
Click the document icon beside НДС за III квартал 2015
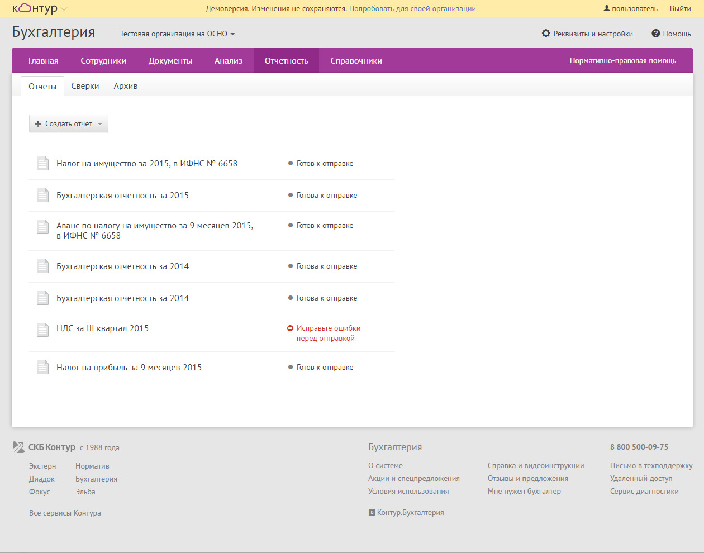tap(42, 330)
